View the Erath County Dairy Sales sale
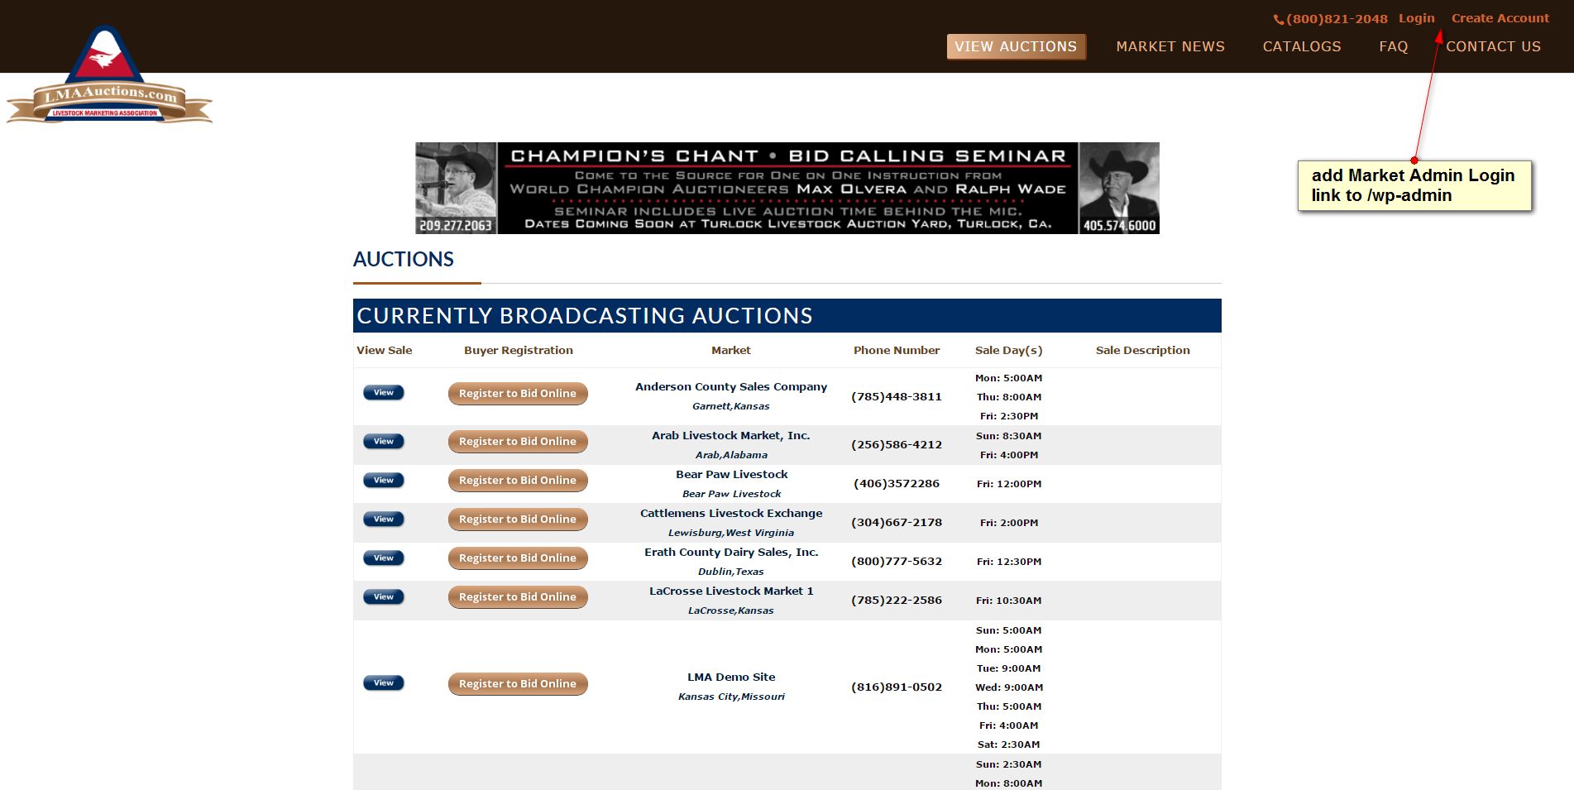The height and width of the screenshot is (790, 1574). point(384,558)
